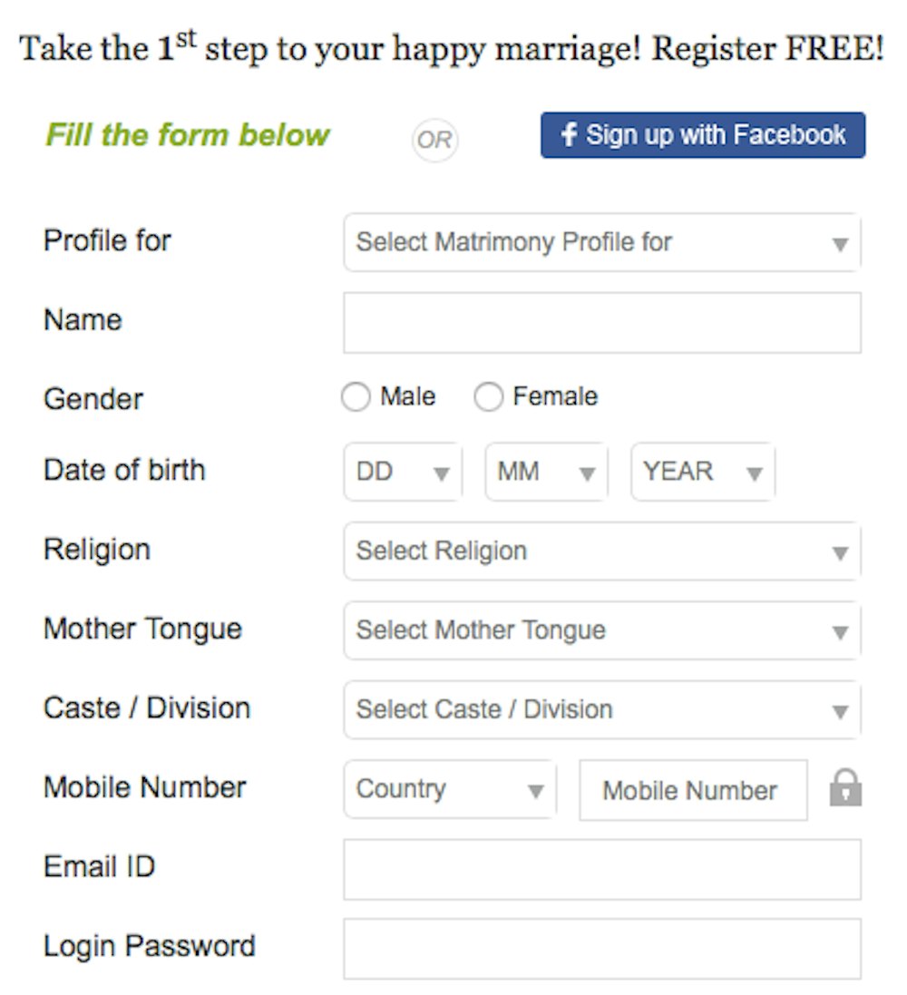The width and height of the screenshot is (907, 995).
Task: Open Select Matrimony Profile for dropdown
Action: 602,242
